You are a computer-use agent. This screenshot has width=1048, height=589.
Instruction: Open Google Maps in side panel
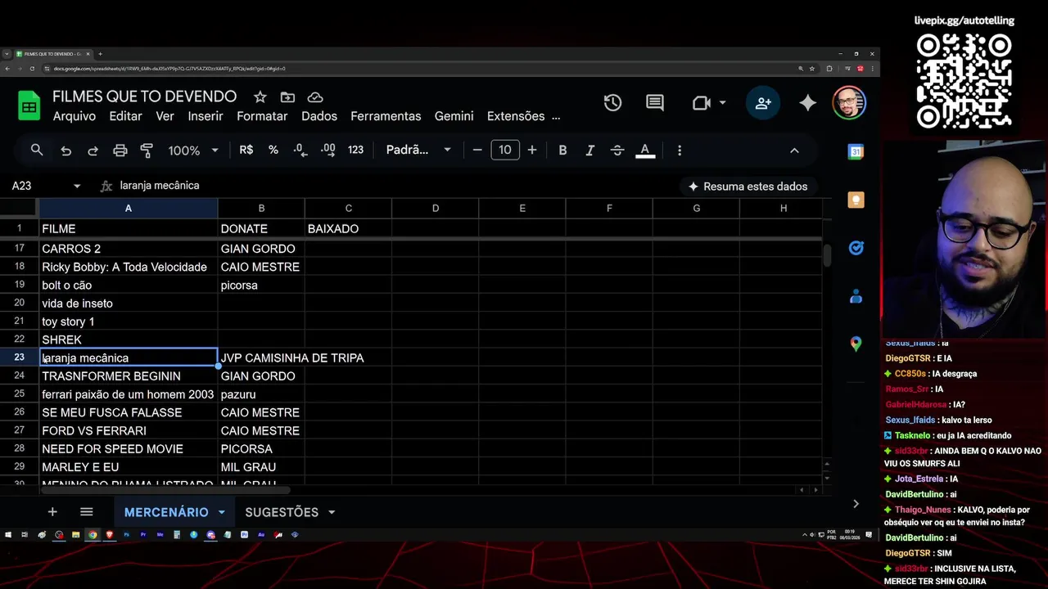tap(856, 344)
